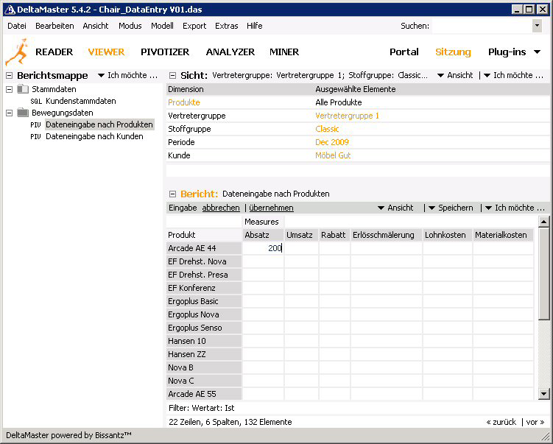553x444 pixels.
Task: Click the report table scrollbar thumb
Action: click(543, 274)
